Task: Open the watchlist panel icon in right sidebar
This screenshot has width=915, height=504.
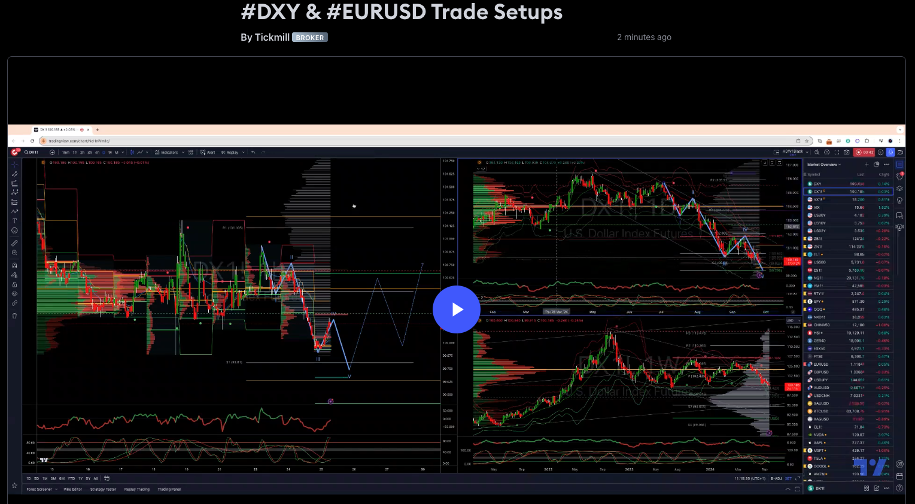Action: 899,165
